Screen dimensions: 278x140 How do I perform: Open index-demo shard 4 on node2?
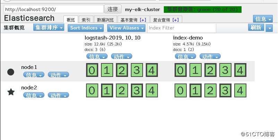[x=240, y=90]
